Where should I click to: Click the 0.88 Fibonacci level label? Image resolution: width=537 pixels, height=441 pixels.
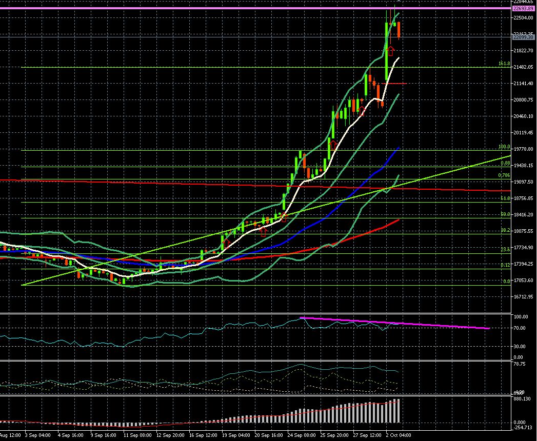tap(506, 163)
